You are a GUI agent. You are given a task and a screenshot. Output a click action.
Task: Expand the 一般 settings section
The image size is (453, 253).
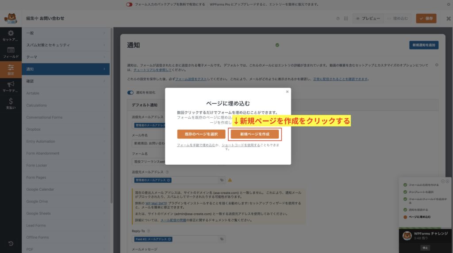click(65, 33)
